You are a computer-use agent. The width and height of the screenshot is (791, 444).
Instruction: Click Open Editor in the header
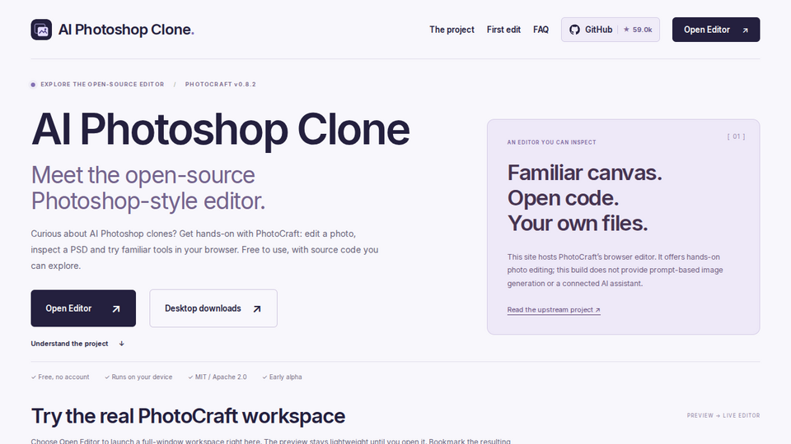(716, 30)
